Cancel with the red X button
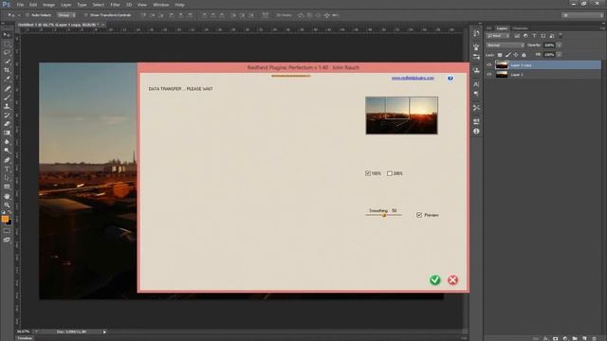Screen dimensions: 607x341 [x=452, y=280]
